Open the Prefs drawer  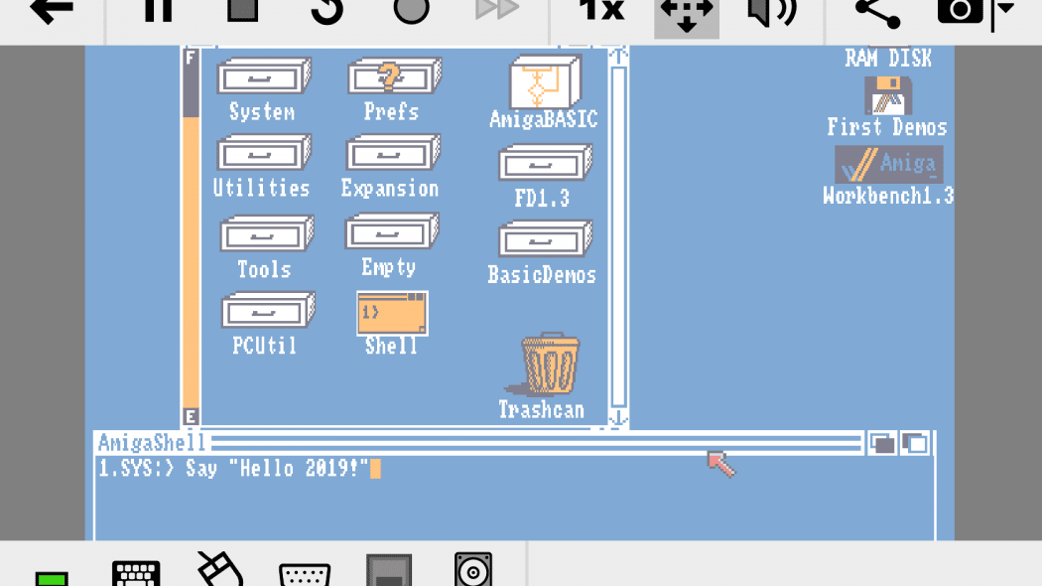(394, 75)
